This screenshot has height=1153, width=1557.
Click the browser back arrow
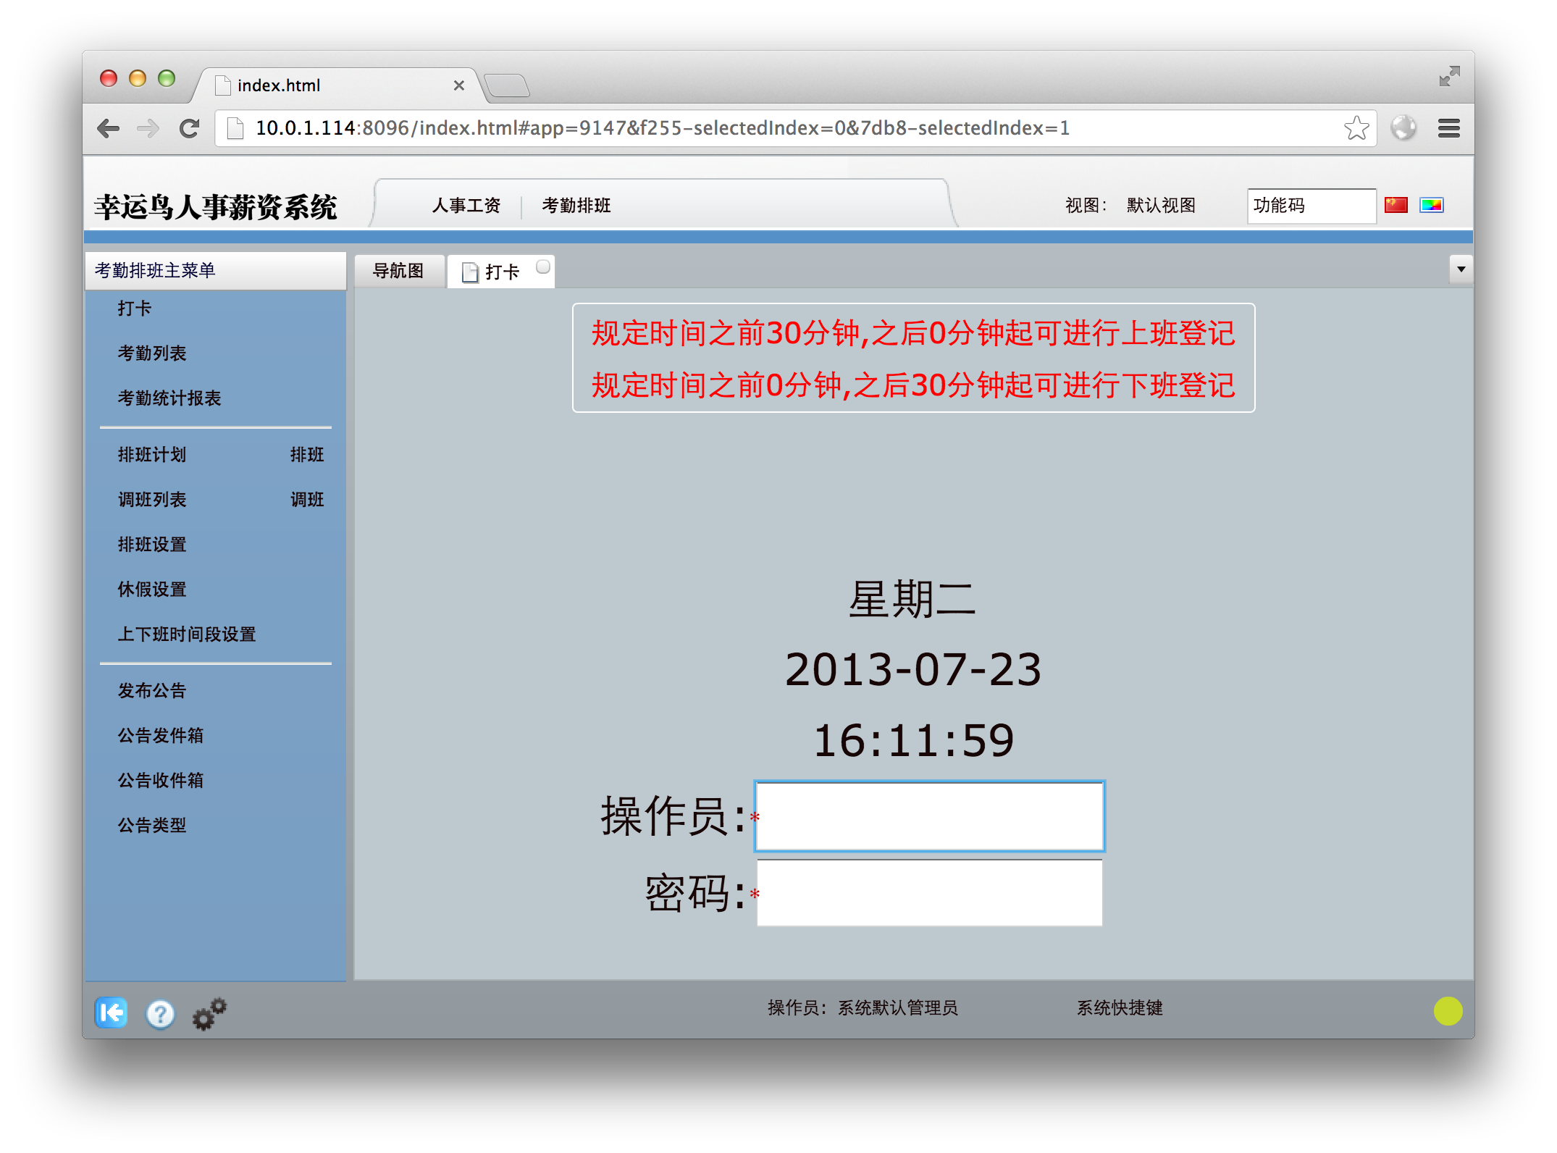pos(109,129)
